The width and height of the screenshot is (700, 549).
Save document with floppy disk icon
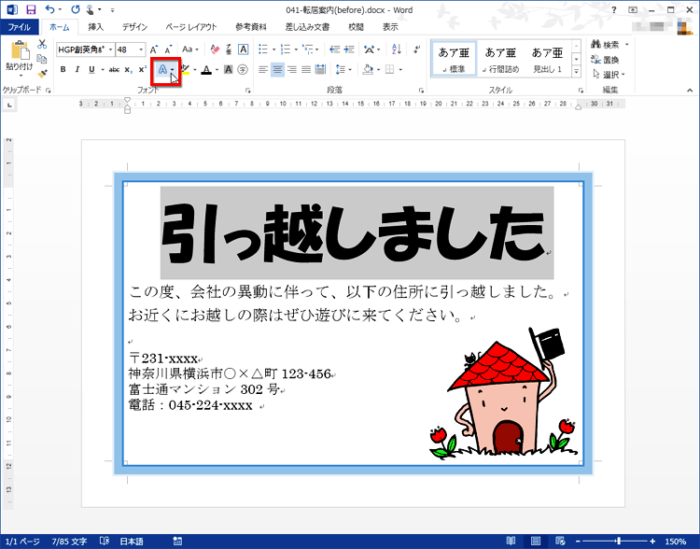tap(31, 10)
